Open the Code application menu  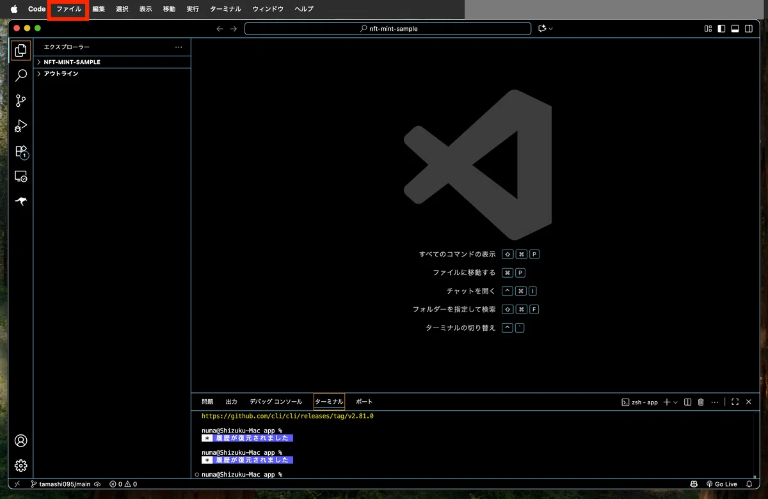37,9
